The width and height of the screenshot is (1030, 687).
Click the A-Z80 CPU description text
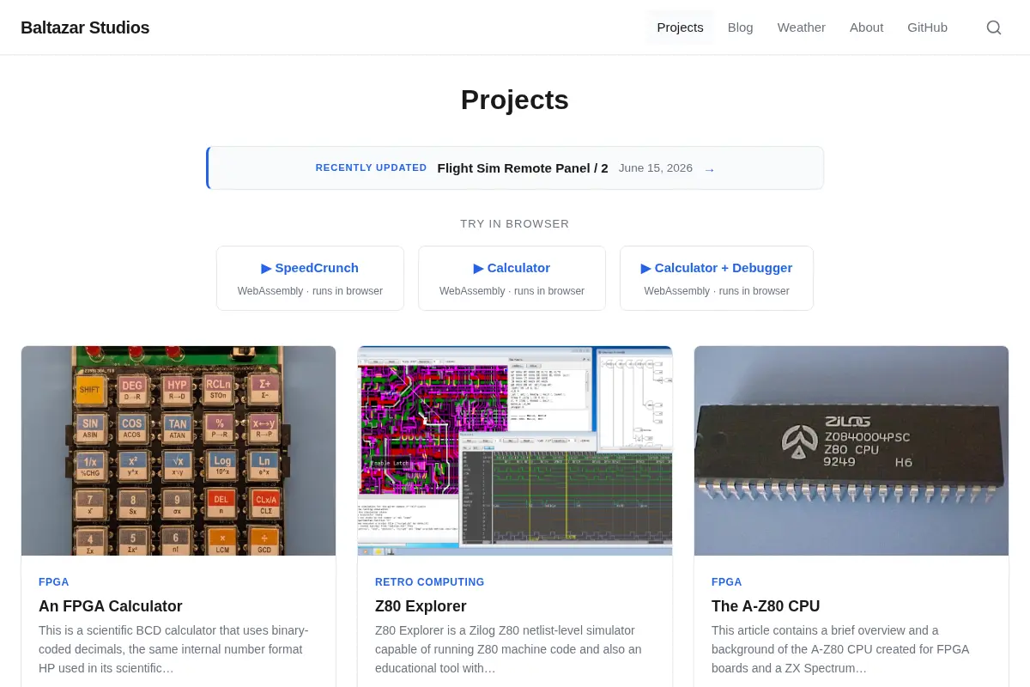pos(840,649)
